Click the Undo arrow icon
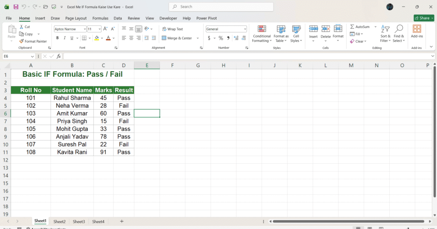 point(24,7)
